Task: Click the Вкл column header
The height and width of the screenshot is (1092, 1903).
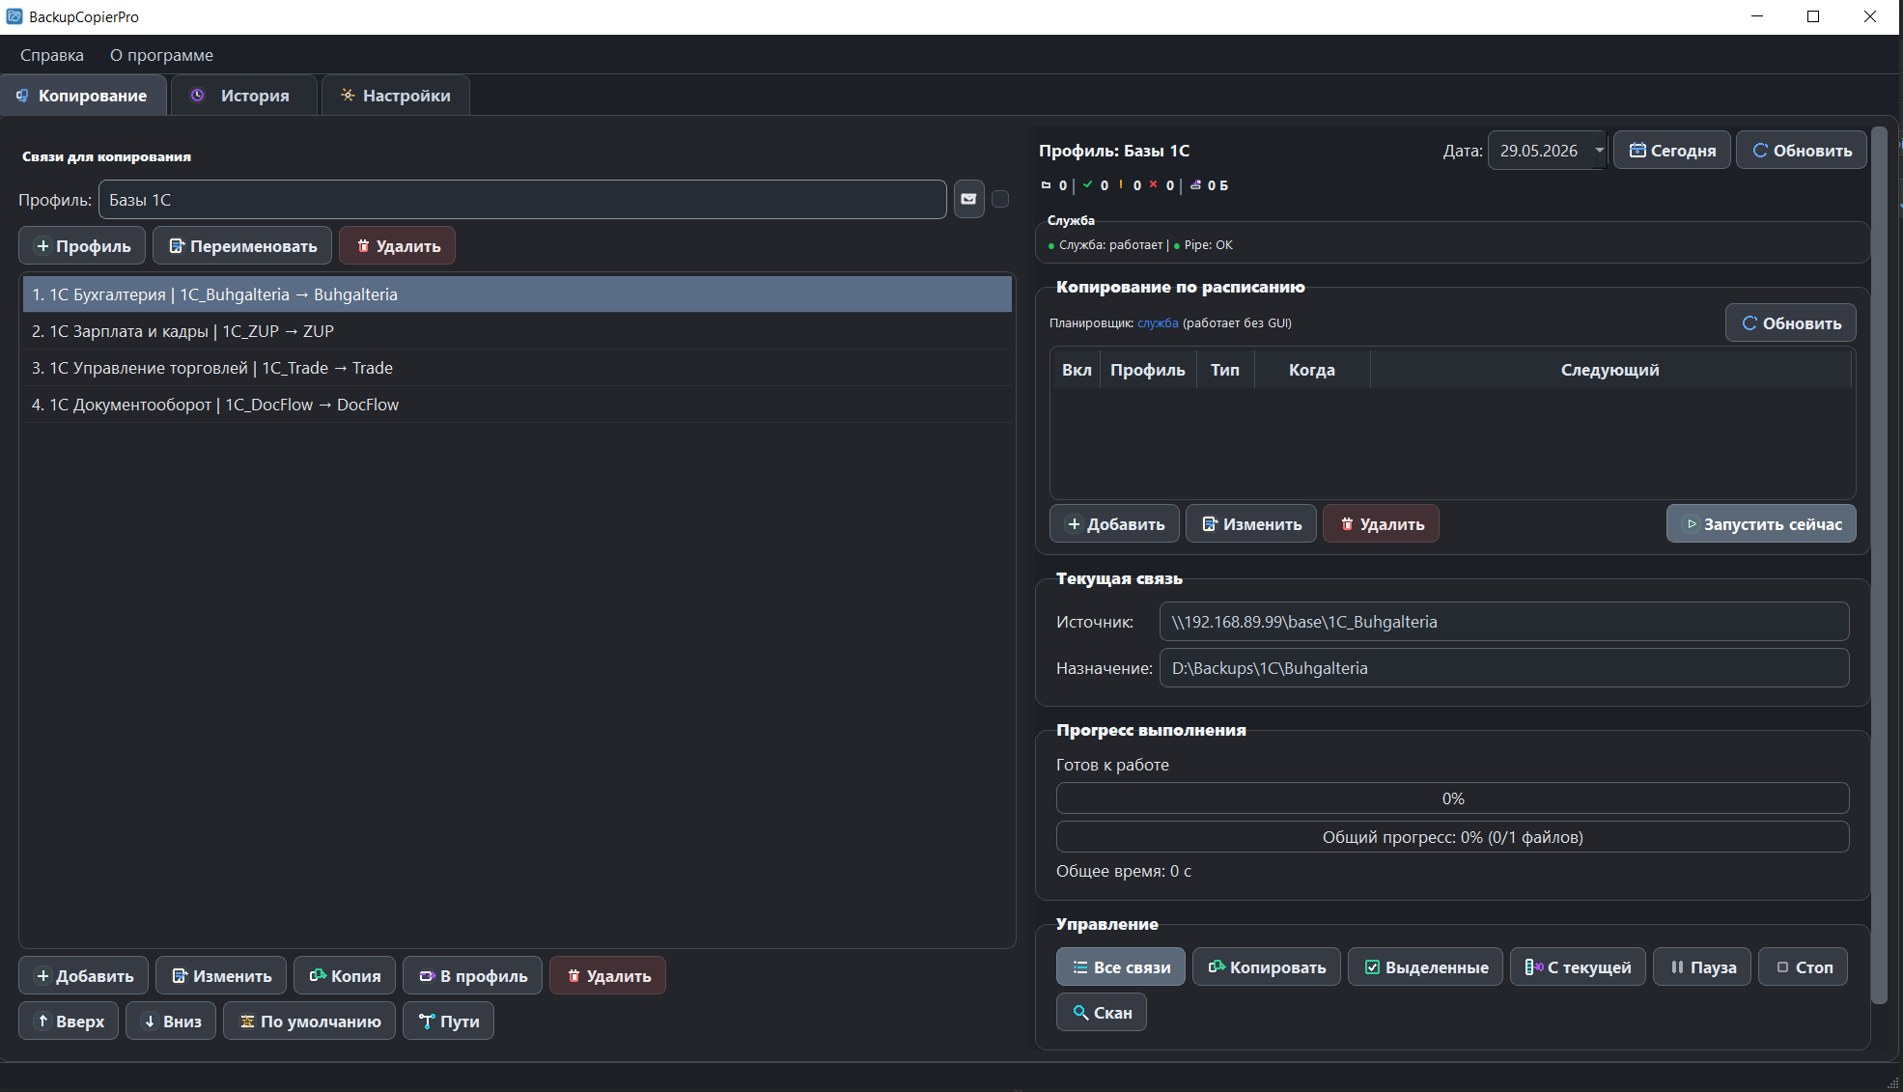Action: pyautogui.click(x=1077, y=370)
